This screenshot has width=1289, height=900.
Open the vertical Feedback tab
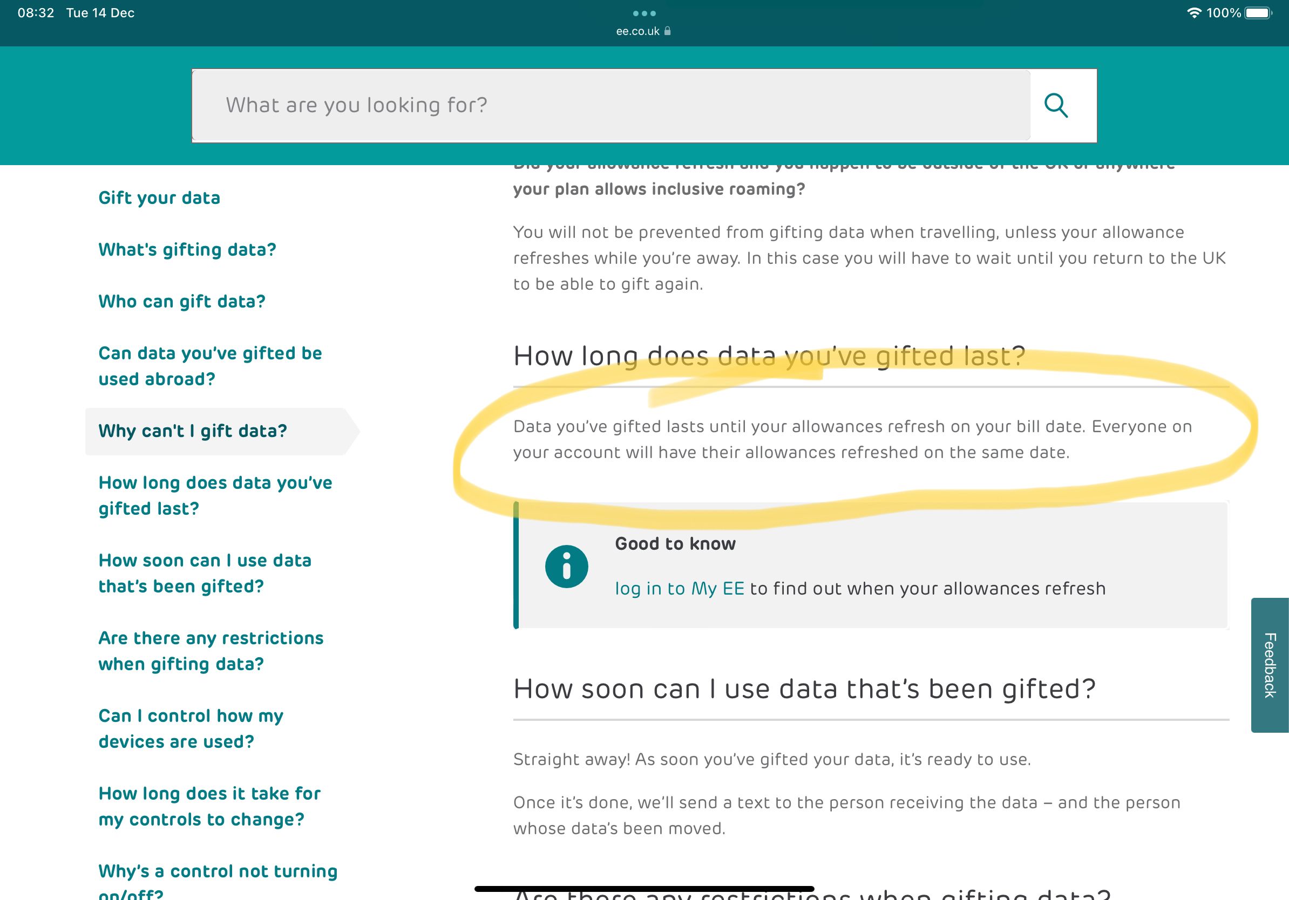(x=1270, y=665)
